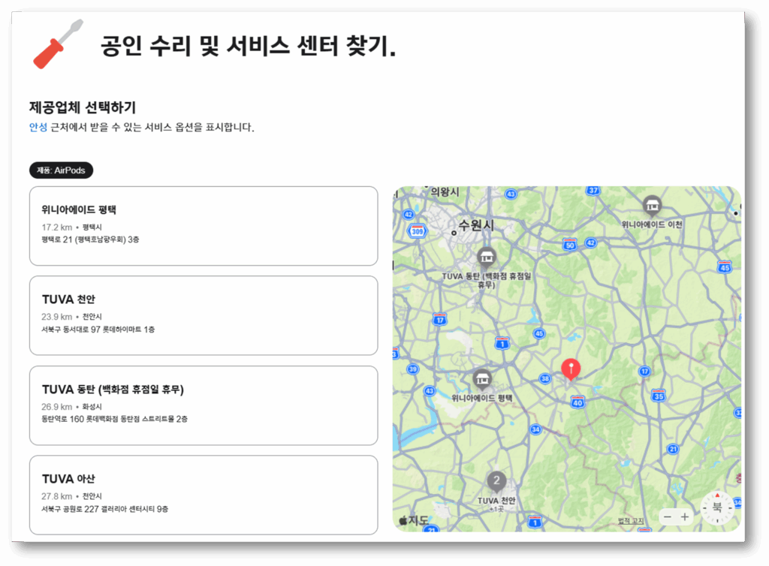Click the Apple 지도 logo
The width and height of the screenshot is (769, 566).
(x=413, y=519)
